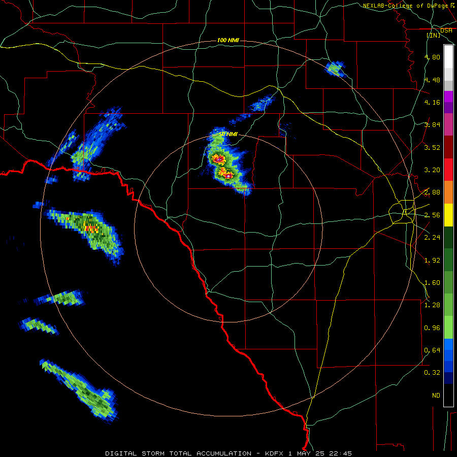Click the 1.60 legend value
Viewport: 457px width, 457px height.
[432, 283]
